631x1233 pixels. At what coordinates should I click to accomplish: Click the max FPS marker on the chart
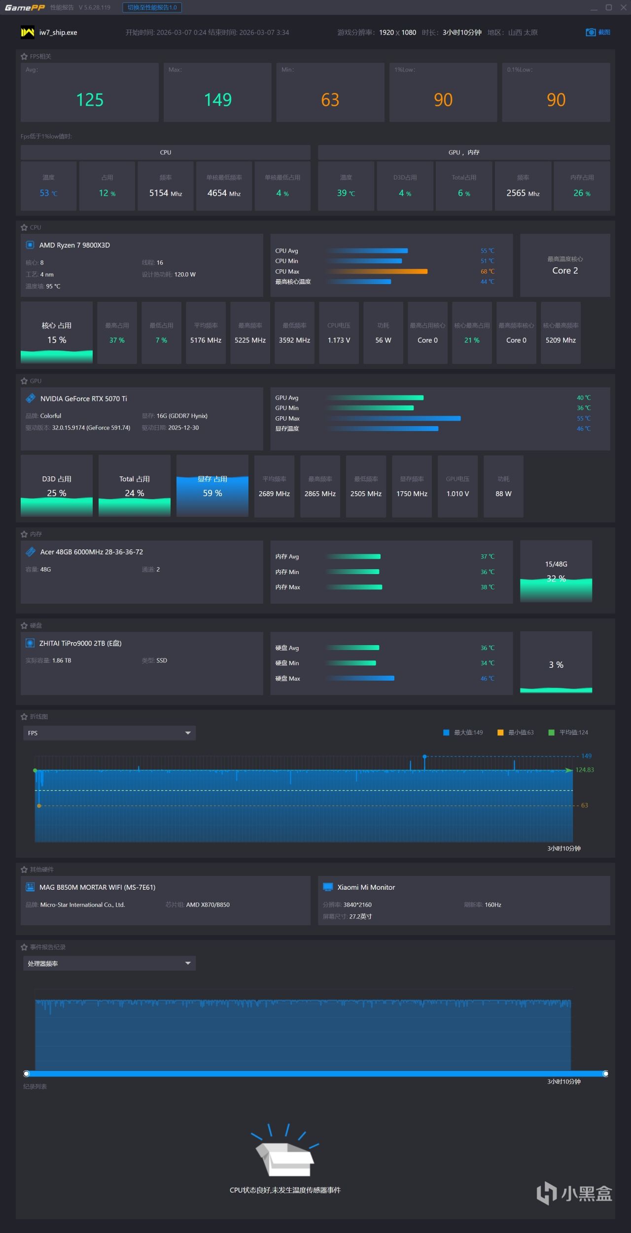(x=424, y=756)
